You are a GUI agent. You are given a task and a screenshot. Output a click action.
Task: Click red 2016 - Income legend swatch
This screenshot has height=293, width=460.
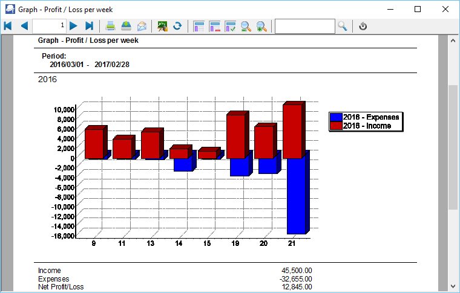[x=336, y=126]
